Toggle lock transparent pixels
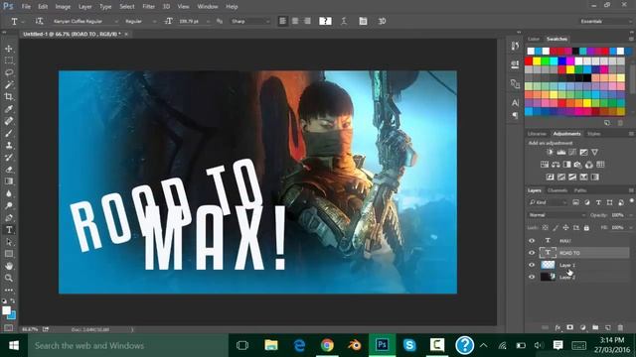The width and height of the screenshot is (636, 357). (x=546, y=228)
